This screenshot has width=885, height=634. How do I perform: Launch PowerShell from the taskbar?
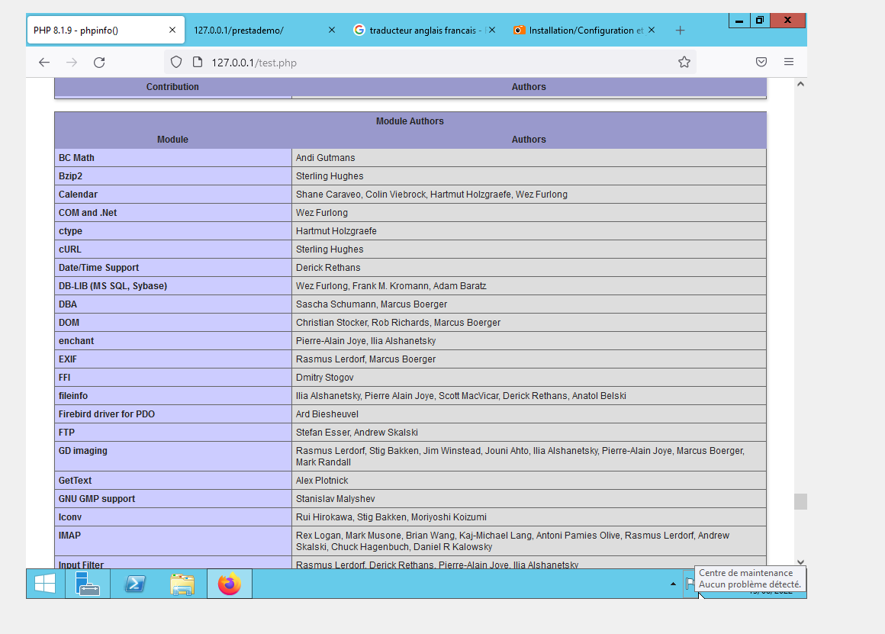[136, 584]
